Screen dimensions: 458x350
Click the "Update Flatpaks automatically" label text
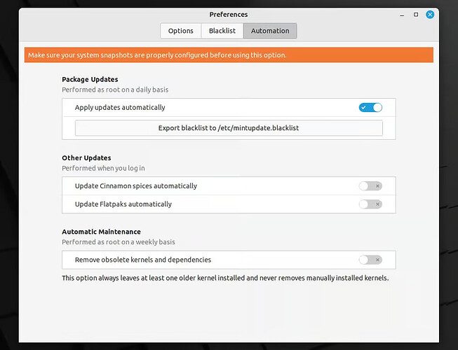click(x=123, y=204)
